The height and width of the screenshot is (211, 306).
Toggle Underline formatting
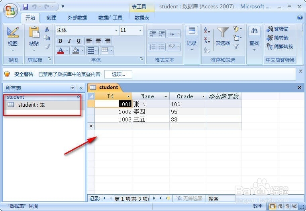coord(78,41)
